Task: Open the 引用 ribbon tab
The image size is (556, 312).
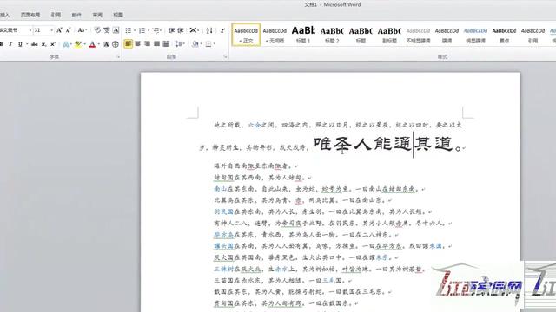Action: pyautogui.click(x=56, y=15)
